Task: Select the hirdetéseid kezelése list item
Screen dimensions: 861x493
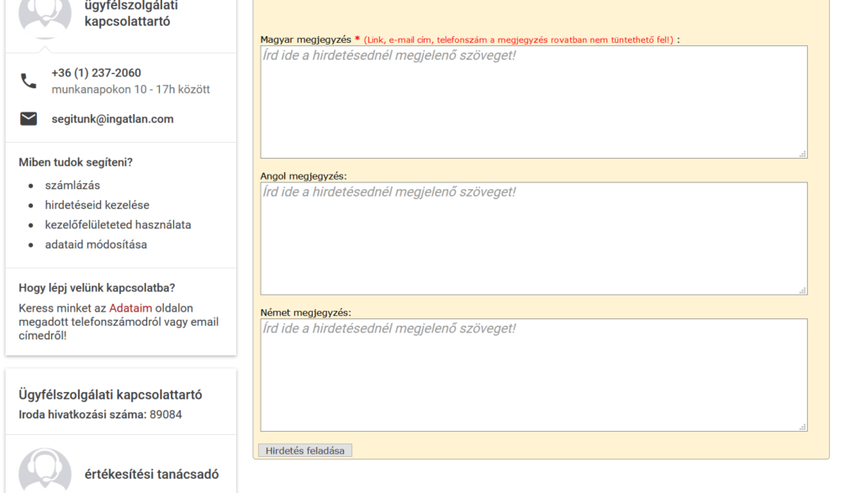Action: click(x=97, y=205)
